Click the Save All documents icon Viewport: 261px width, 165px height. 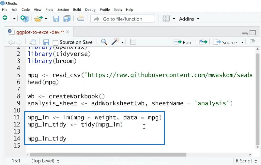67,19
